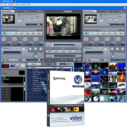This screenshot has width=127, height=127.
Task: Open the filename dropdown on audio deck B
Action: coord(94,52)
